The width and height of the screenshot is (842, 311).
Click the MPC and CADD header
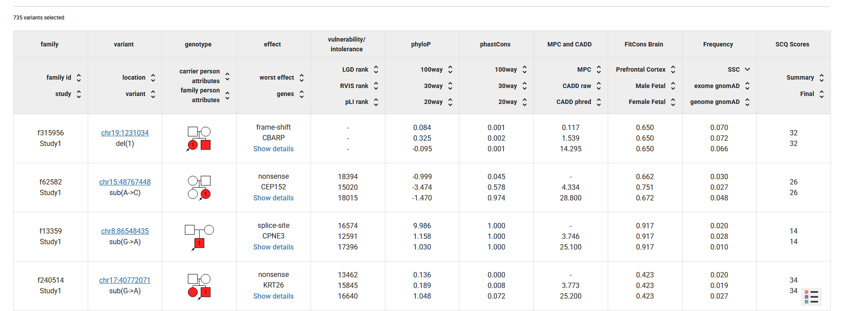[x=570, y=44]
